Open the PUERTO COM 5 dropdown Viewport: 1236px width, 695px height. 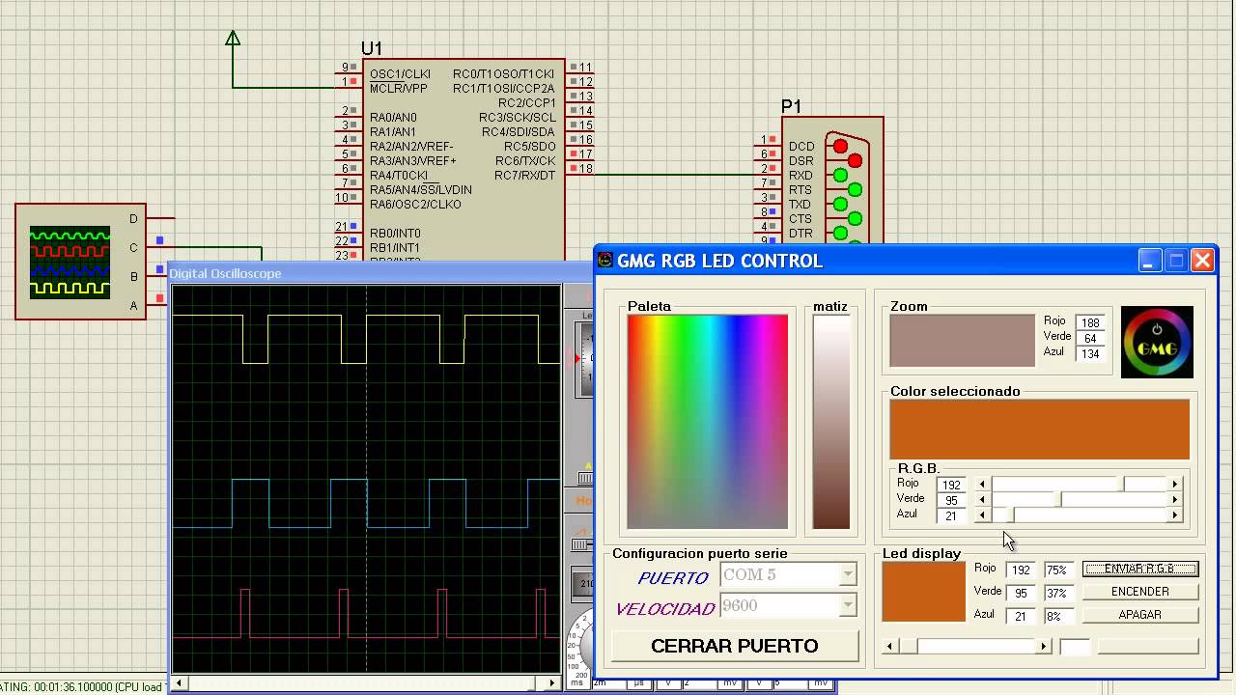(848, 575)
